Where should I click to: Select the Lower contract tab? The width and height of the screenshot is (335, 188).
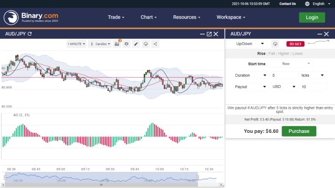[298, 54]
